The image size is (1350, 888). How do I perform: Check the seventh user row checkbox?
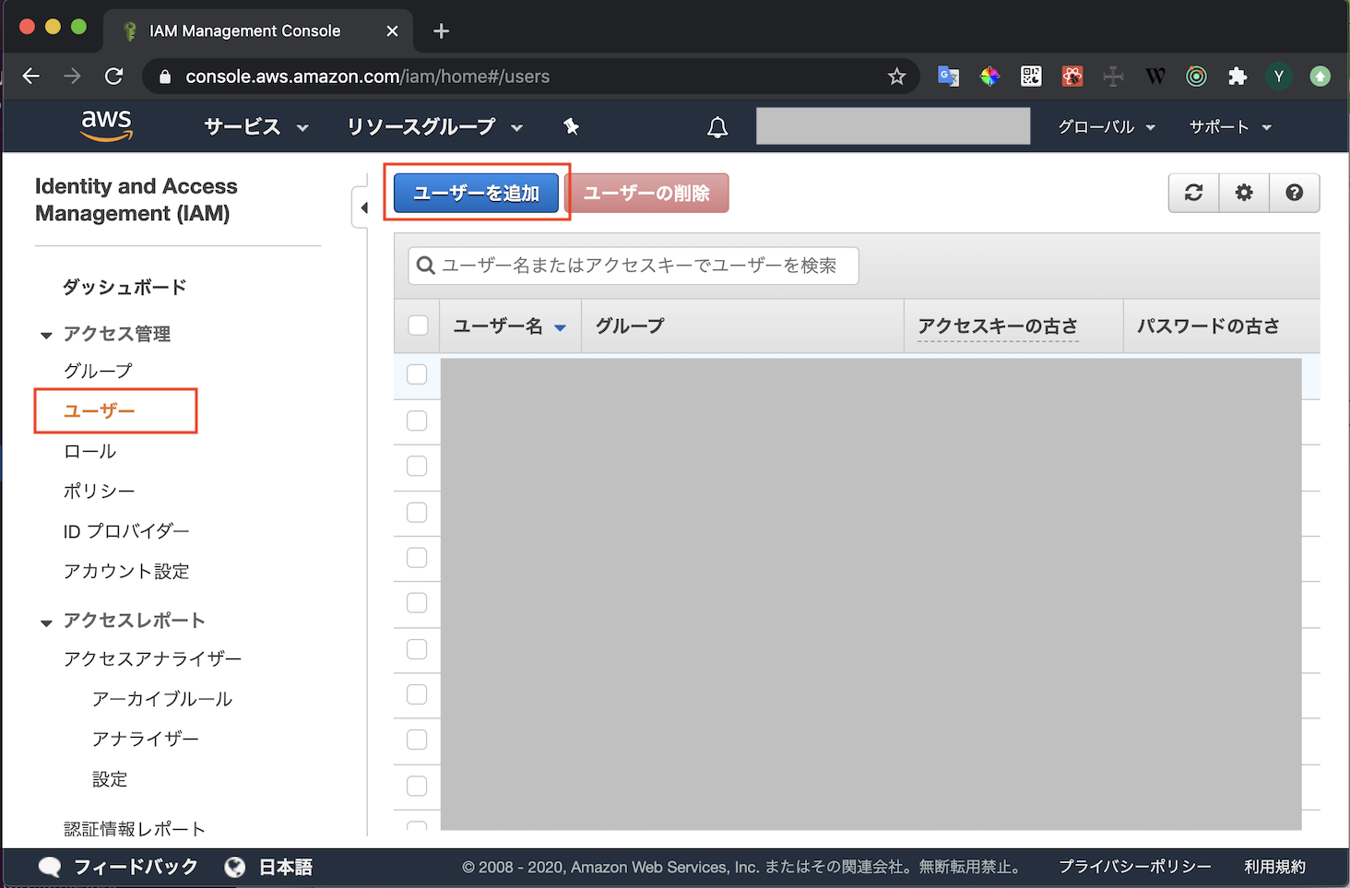pyautogui.click(x=417, y=648)
